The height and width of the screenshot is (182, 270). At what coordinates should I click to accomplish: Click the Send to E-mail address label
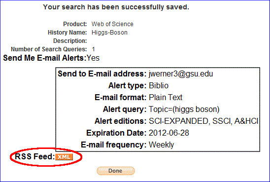coord(102,74)
